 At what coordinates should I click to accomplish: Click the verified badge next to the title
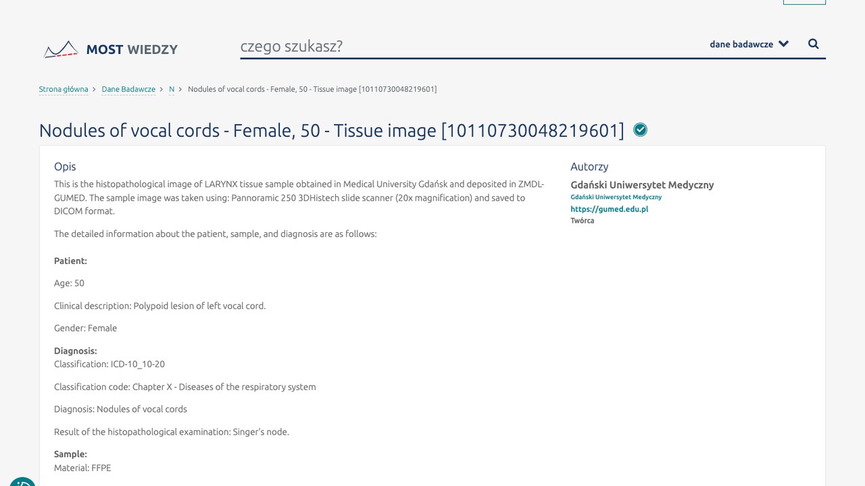tap(640, 130)
